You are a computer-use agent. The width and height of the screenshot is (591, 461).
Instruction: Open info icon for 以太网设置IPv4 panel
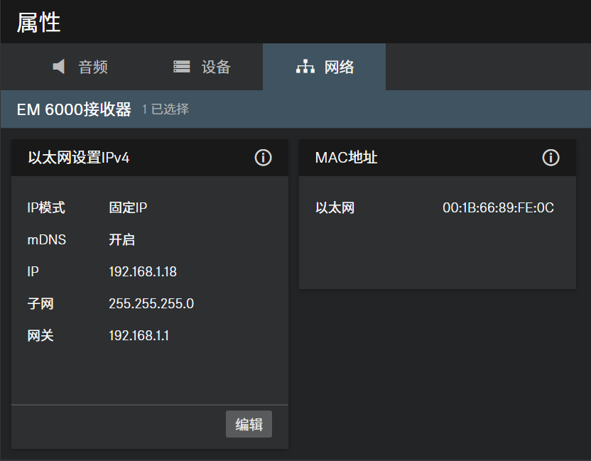click(x=263, y=158)
